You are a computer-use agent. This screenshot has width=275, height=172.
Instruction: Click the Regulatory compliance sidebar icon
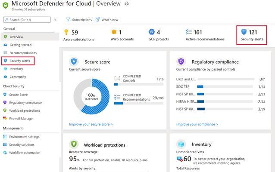5,102
